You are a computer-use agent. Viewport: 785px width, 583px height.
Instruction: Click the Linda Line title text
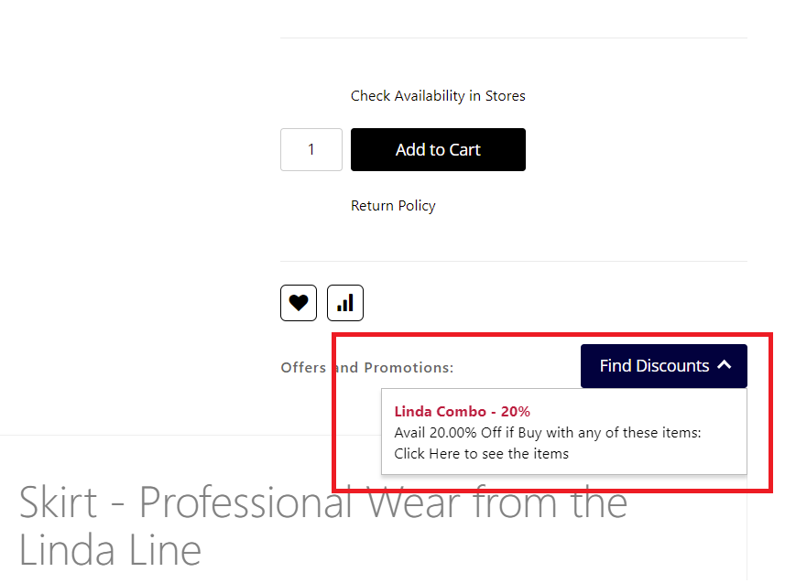tap(110, 551)
